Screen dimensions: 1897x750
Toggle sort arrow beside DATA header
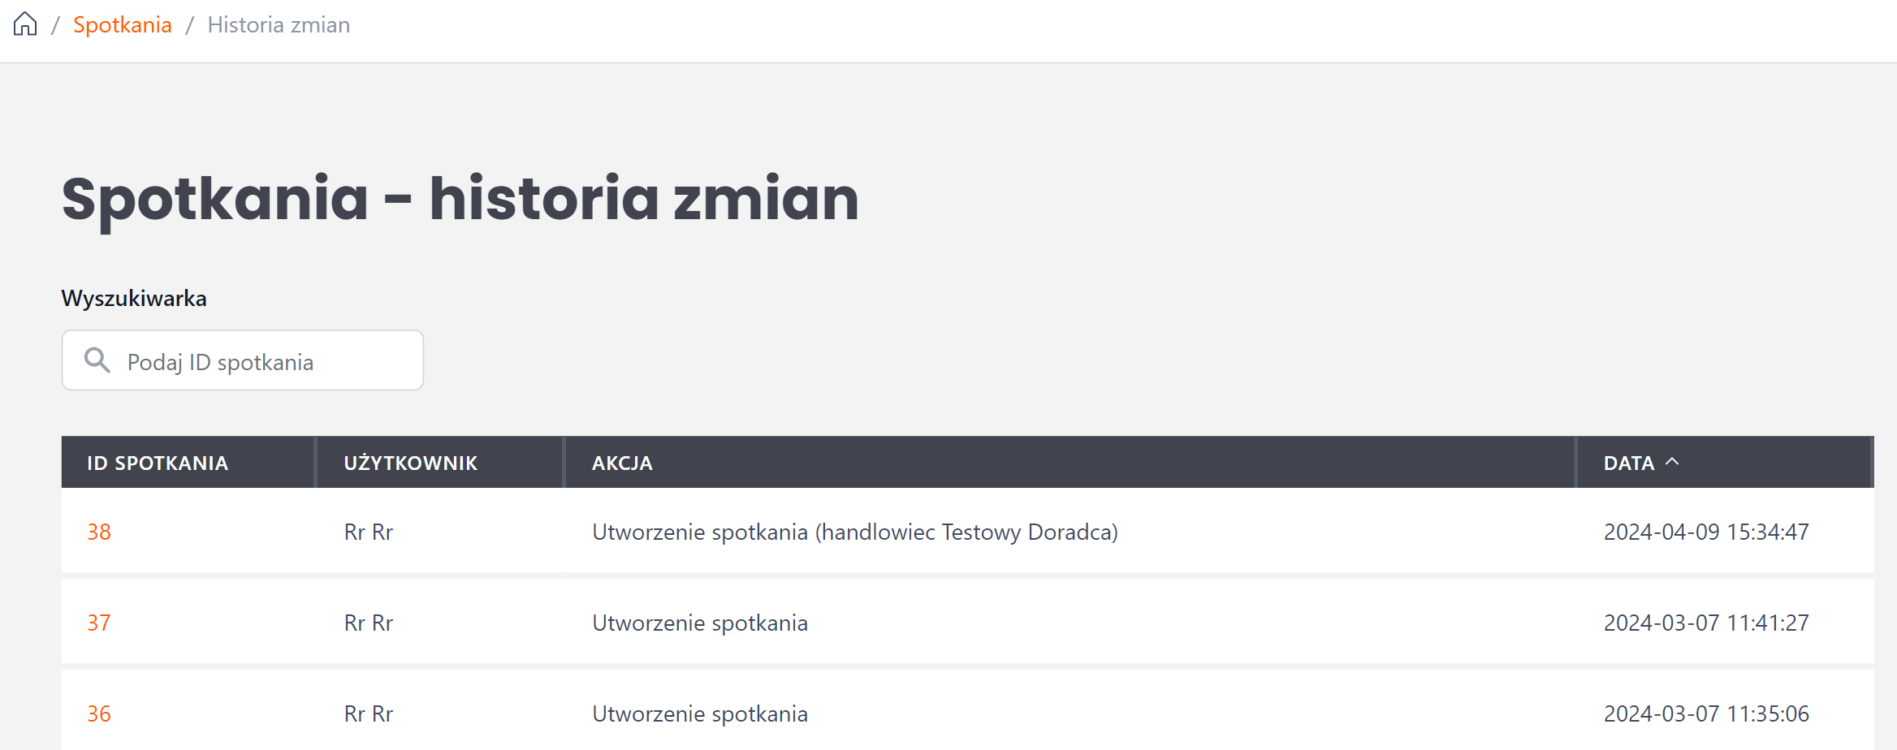pos(1672,462)
